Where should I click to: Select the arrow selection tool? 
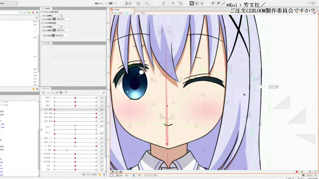pyautogui.click(x=192, y=3)
